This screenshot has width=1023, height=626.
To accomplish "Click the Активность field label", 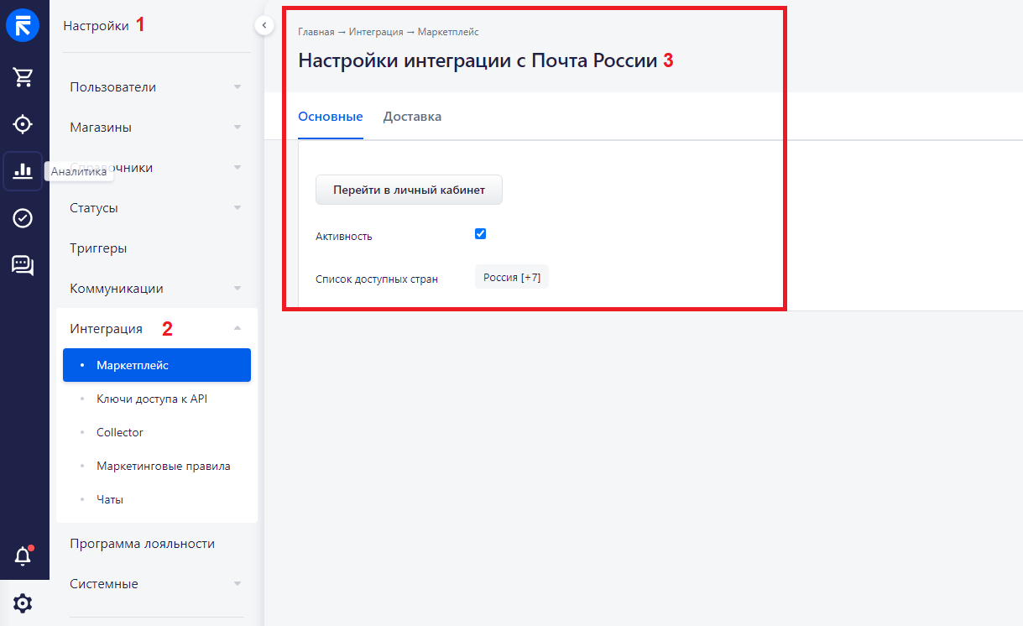I will [344, 236].
